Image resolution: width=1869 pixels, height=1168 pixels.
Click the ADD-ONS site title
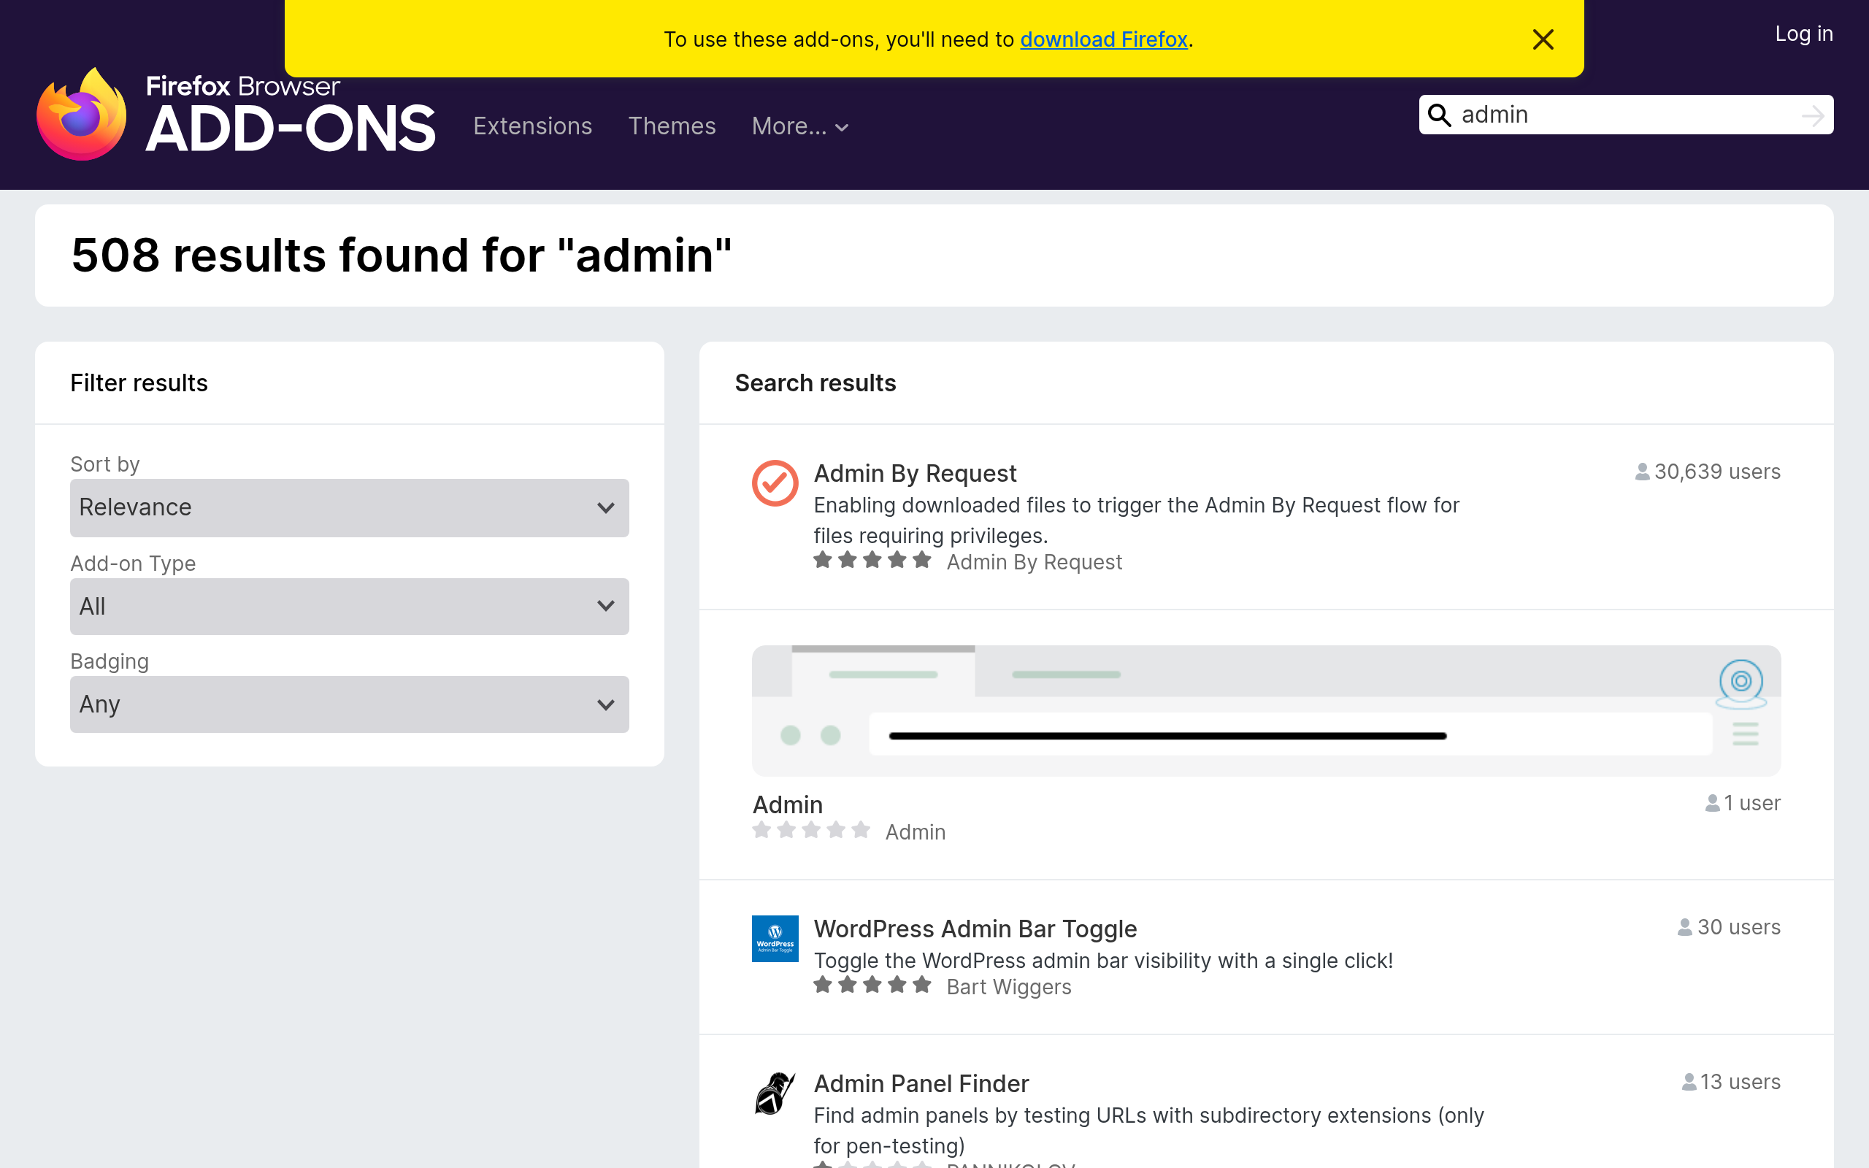point(291,129)
